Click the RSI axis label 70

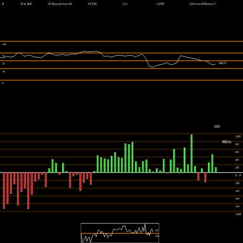click(x=3, y=56)
